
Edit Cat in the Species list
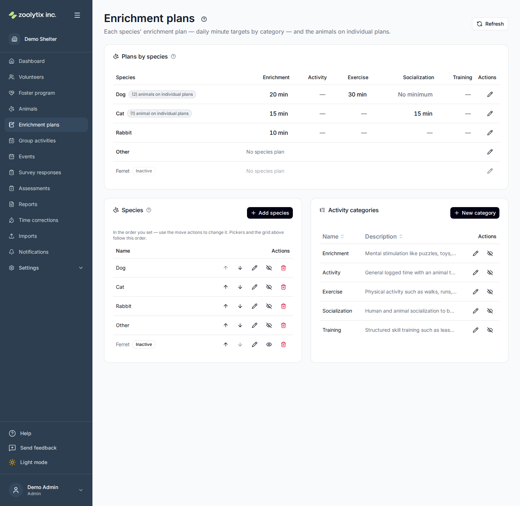pos(255,287)
